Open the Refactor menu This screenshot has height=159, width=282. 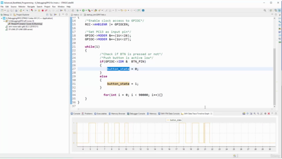point(22,7)
